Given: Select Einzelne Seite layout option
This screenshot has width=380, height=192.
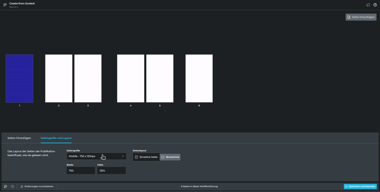Looking at the screenshot, I should (146, 157).
